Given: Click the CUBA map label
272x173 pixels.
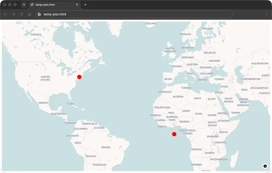Looking at the screenshot, I should (x=70, y=103).
